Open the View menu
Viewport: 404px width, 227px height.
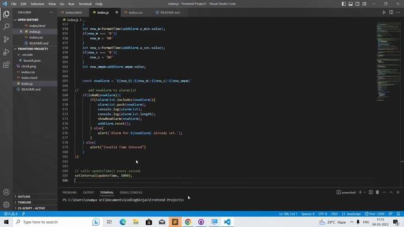(x=52, y=4)
